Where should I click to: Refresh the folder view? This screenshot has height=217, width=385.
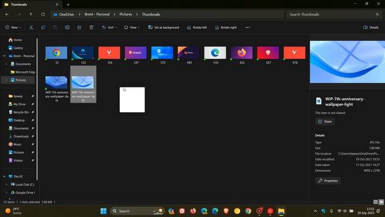click(43, 14)
